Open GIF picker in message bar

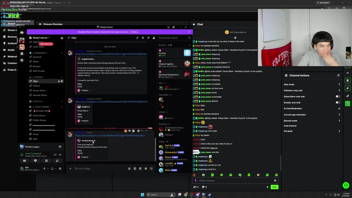point(135,169)
